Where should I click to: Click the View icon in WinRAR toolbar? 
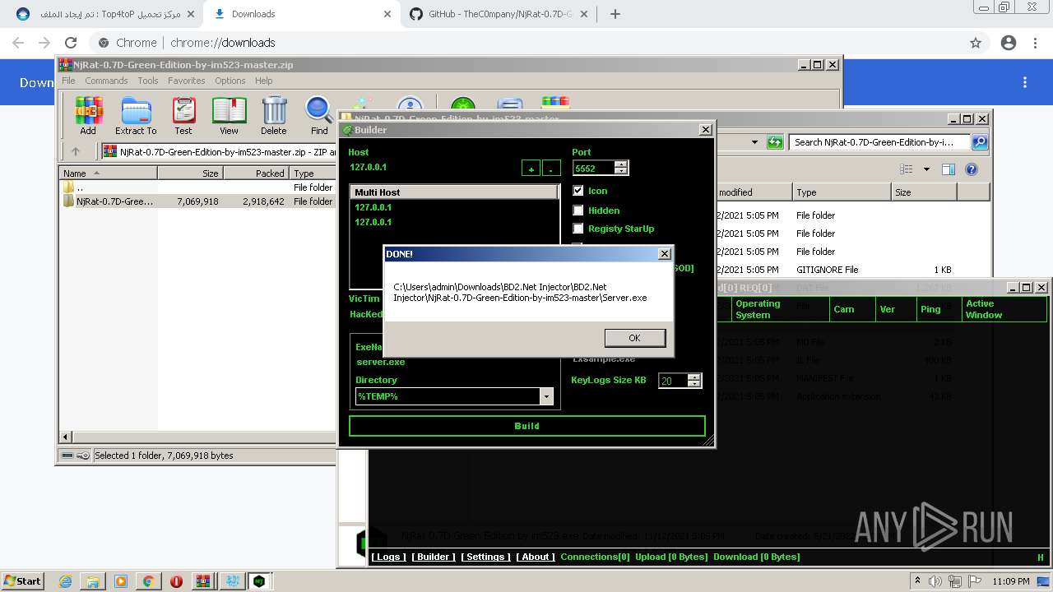229,115
